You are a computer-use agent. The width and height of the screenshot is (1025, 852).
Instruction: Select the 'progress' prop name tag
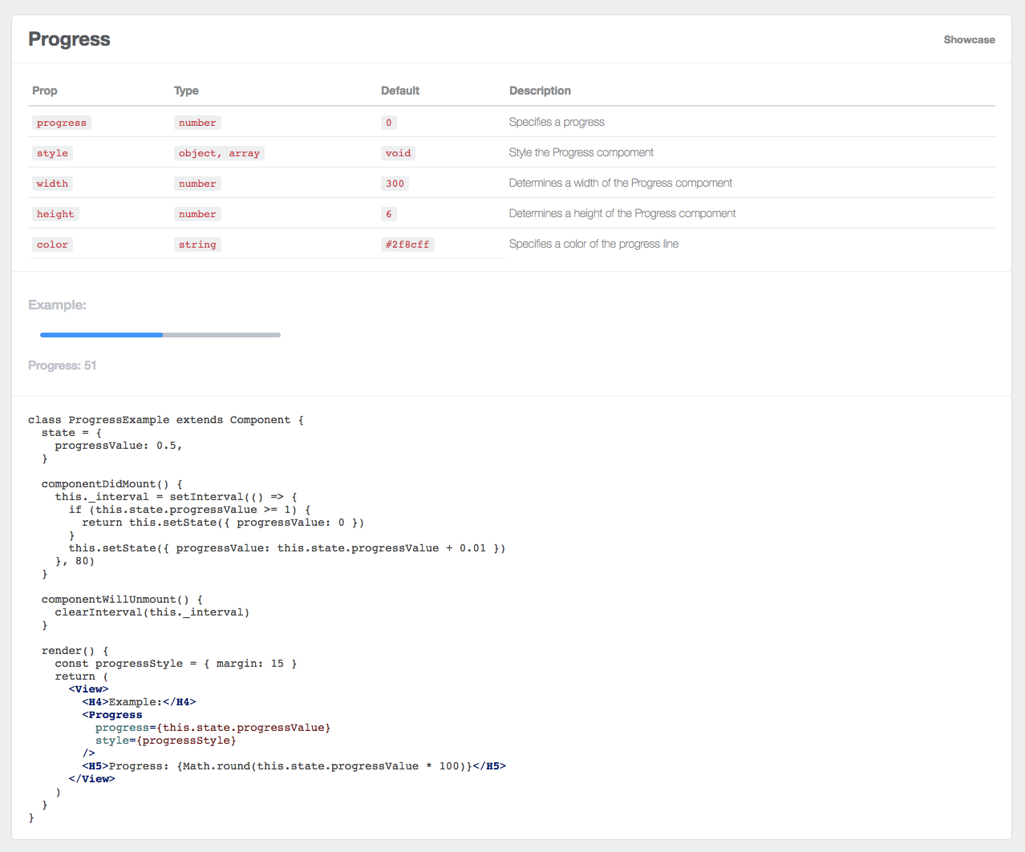click(62, 123)
